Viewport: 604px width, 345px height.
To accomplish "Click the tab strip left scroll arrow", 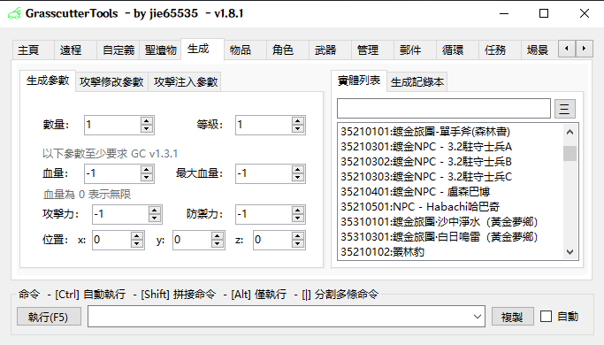I will (x=567, y=49).
